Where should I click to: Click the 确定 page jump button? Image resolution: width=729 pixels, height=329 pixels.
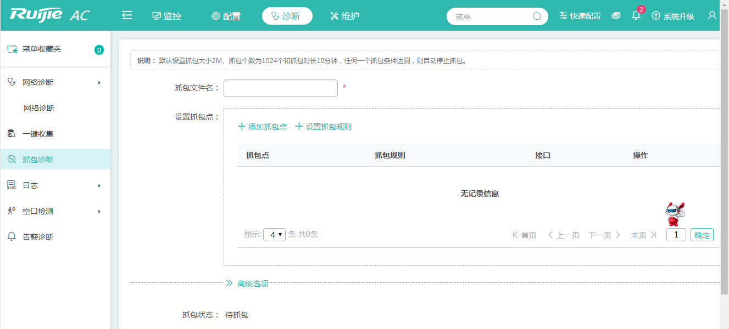click(702, 235)
